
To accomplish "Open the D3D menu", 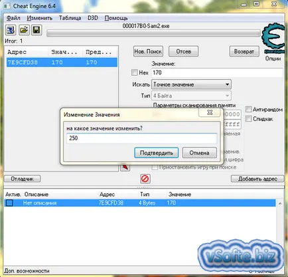I will click(x=93, y=18).
